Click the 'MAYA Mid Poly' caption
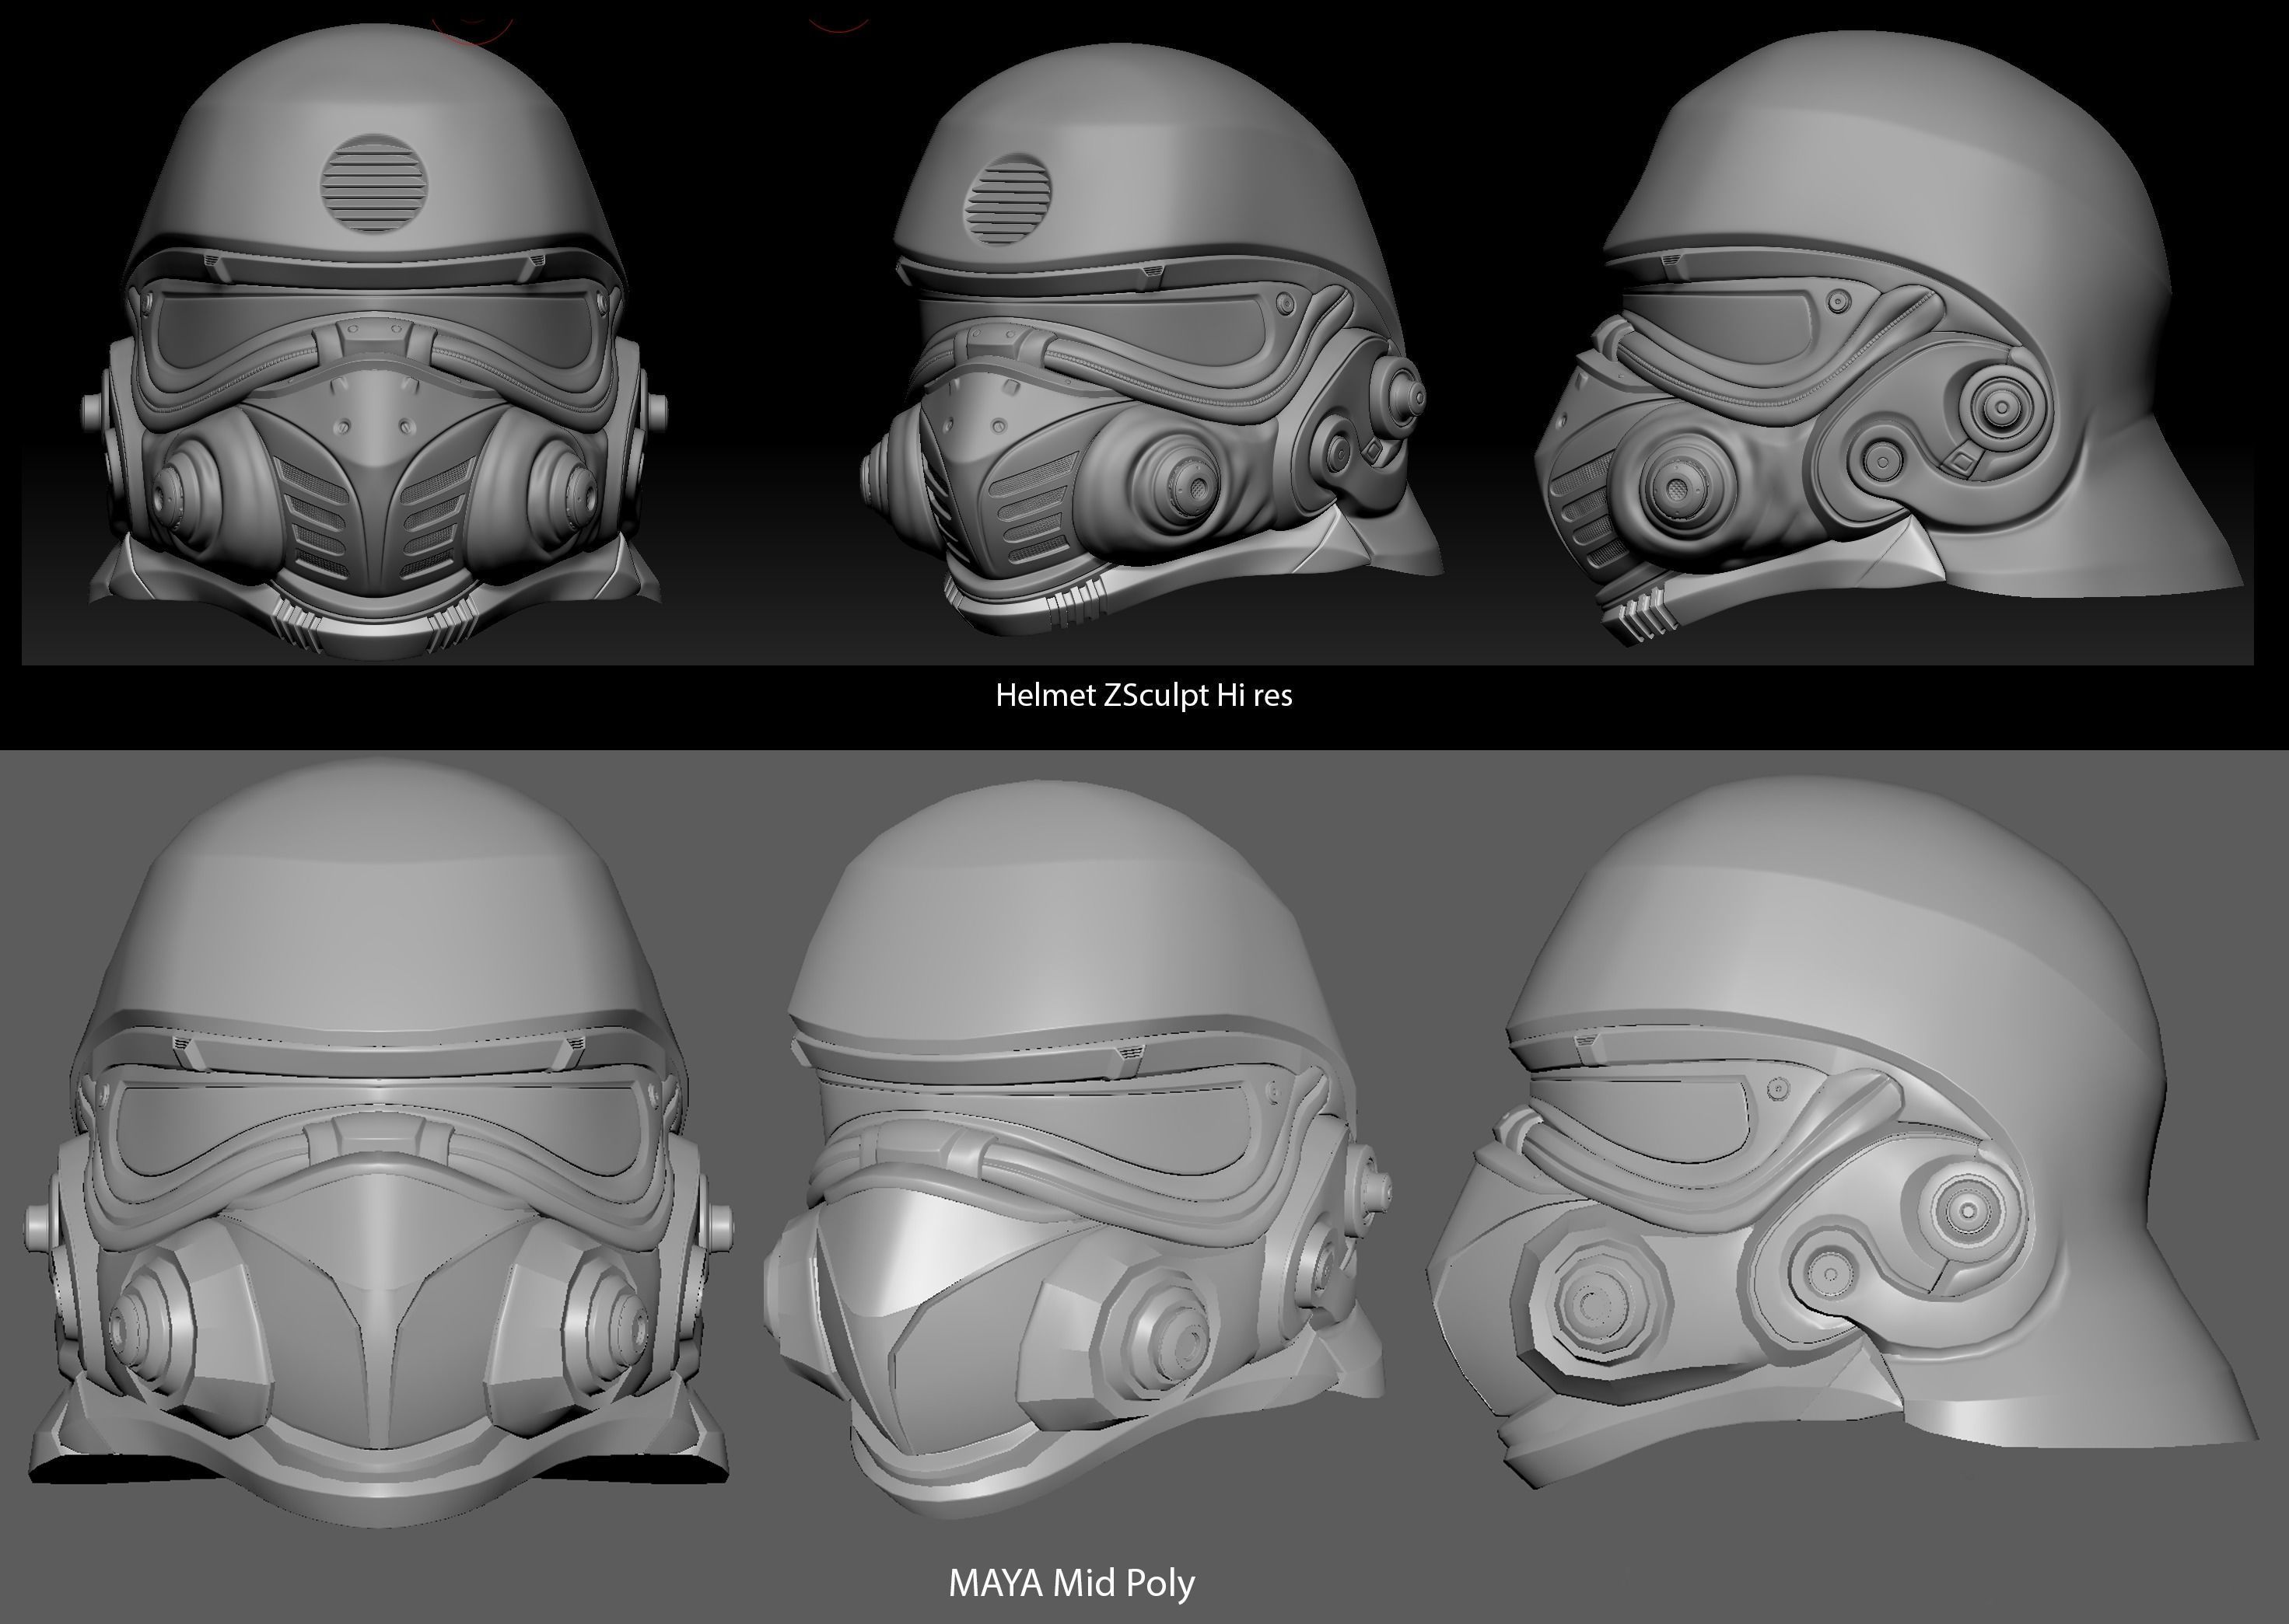Viewport: 2289px width, 1624px height. (x=1070, y=1583)
